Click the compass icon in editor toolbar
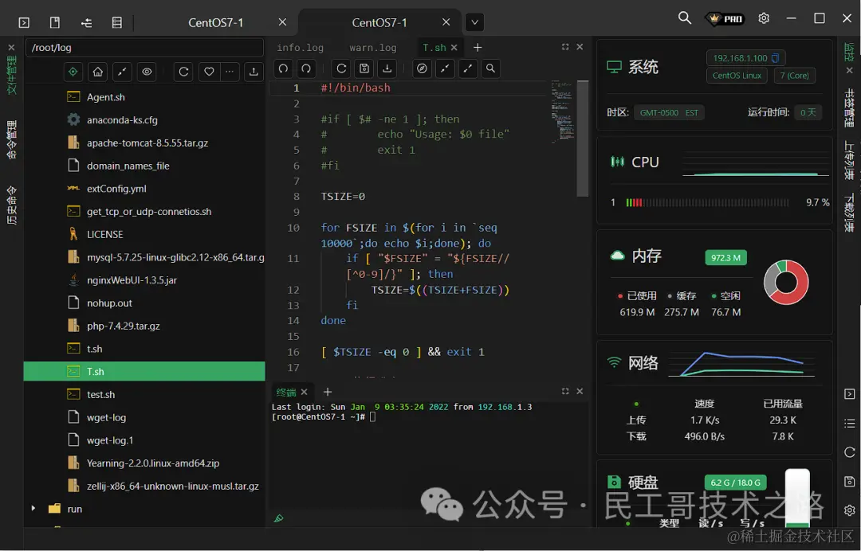 (422, 68)
